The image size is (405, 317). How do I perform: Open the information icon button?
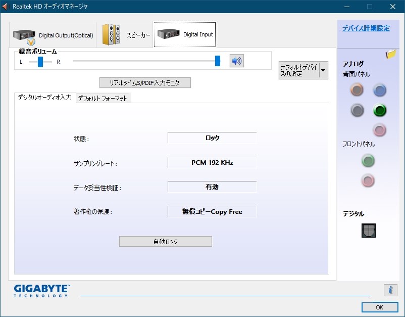(x=390, y=290)
